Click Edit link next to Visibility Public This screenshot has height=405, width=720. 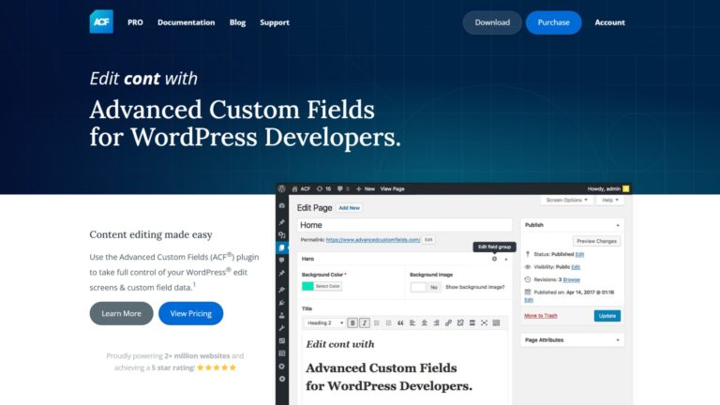click(576, 267)
